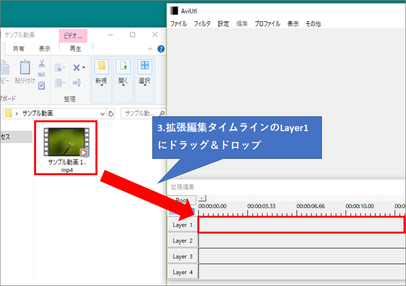Toggle the Layer 4 button
Screen dimensions: 406x286
[x=183, y=272]
